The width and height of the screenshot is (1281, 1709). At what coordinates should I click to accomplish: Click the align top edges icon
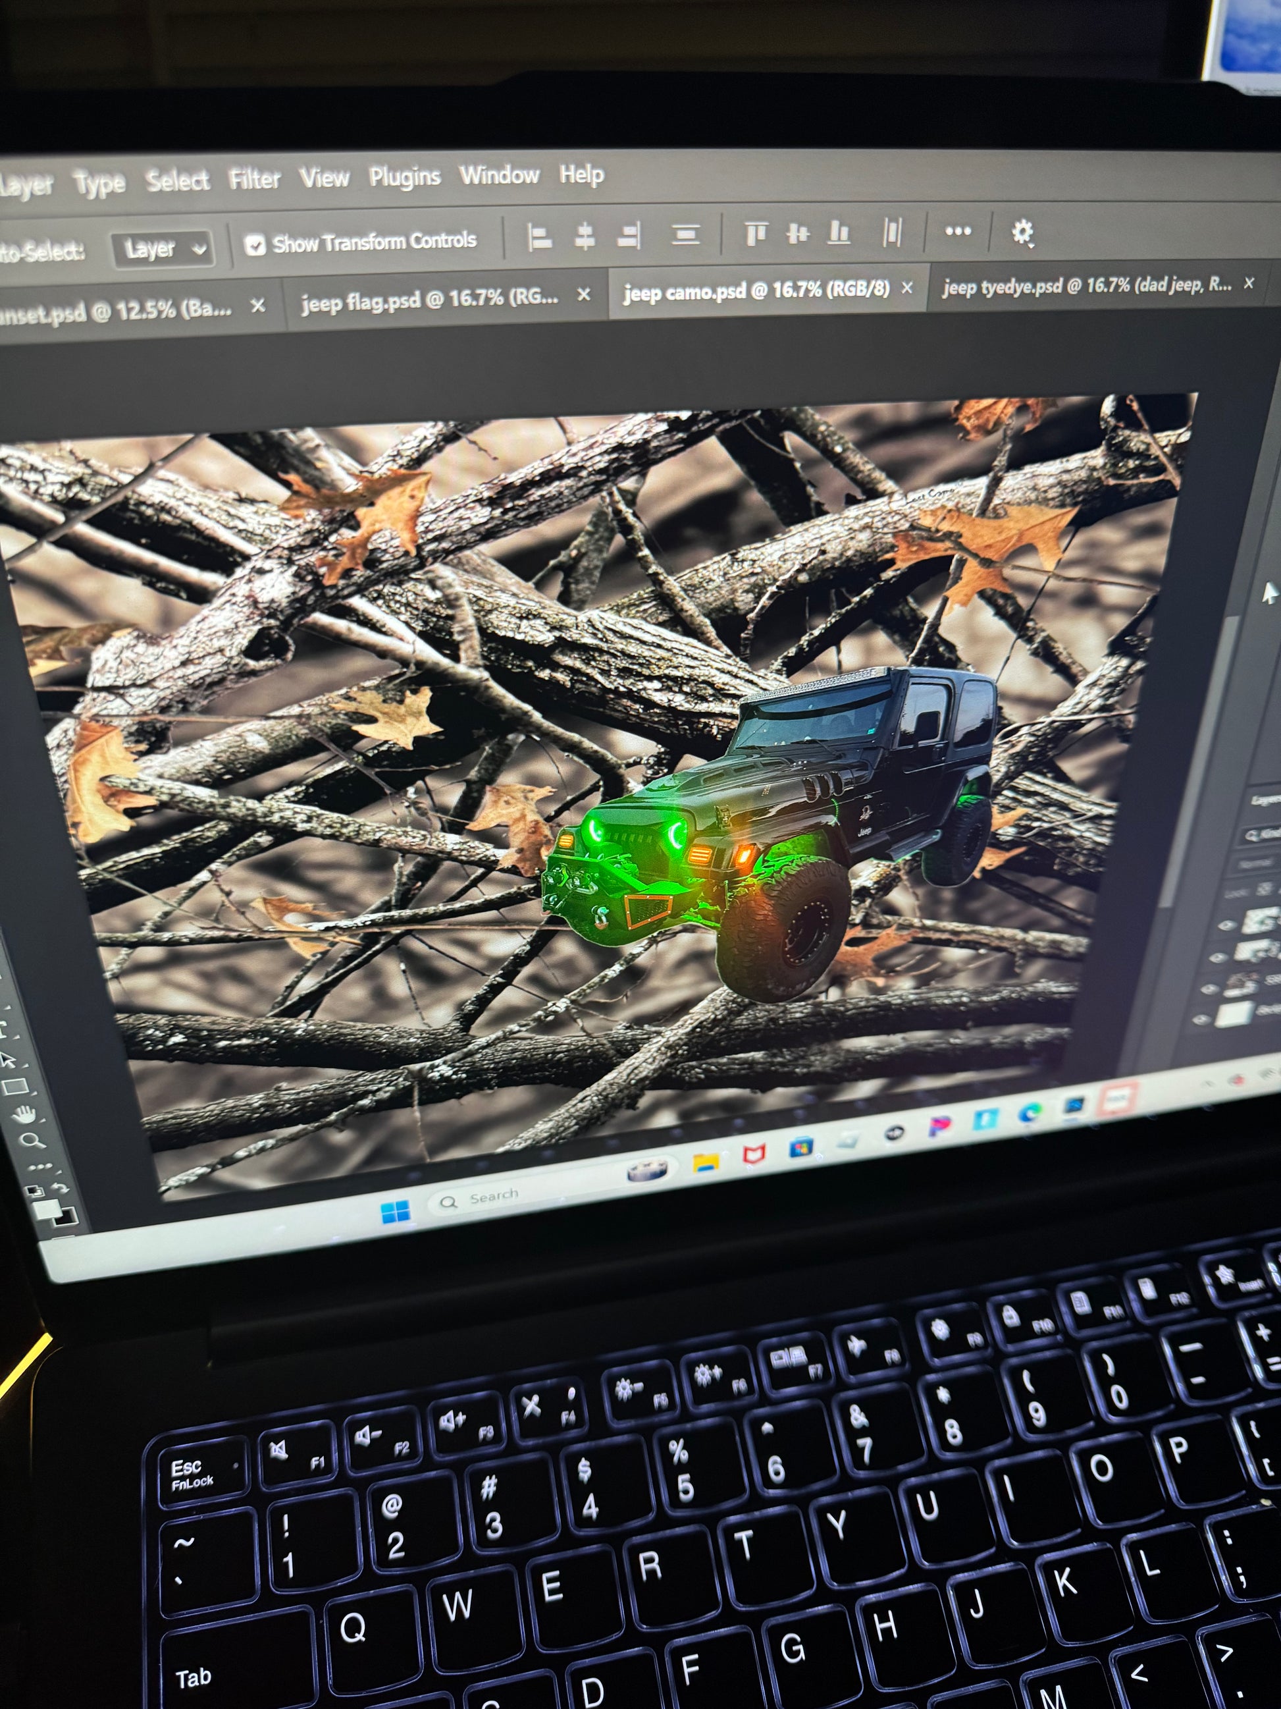click(755, 232)
